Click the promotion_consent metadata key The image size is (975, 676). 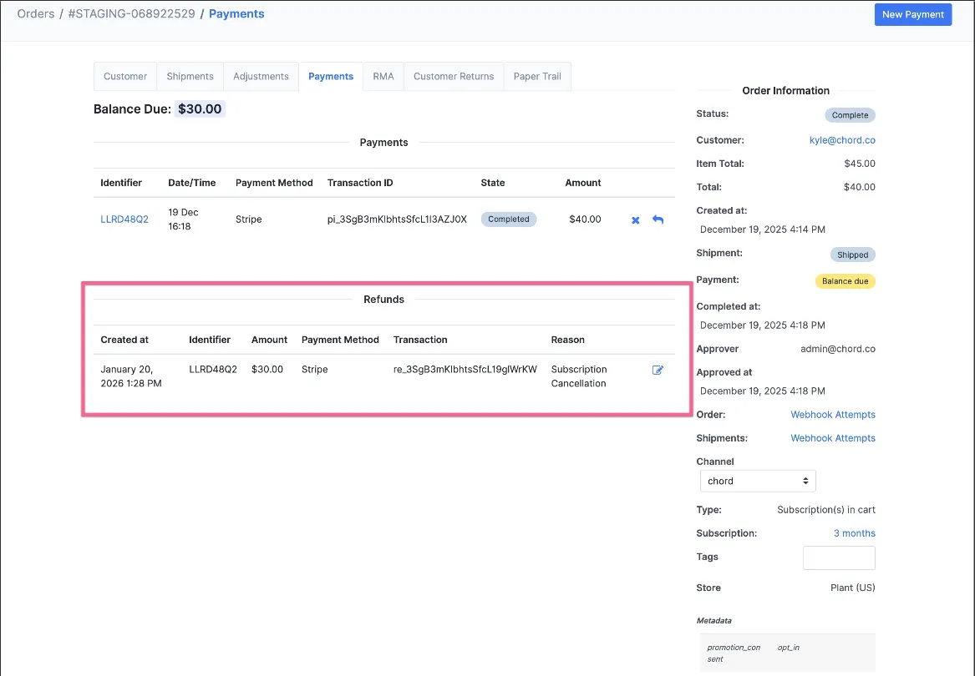pos(734,653)
